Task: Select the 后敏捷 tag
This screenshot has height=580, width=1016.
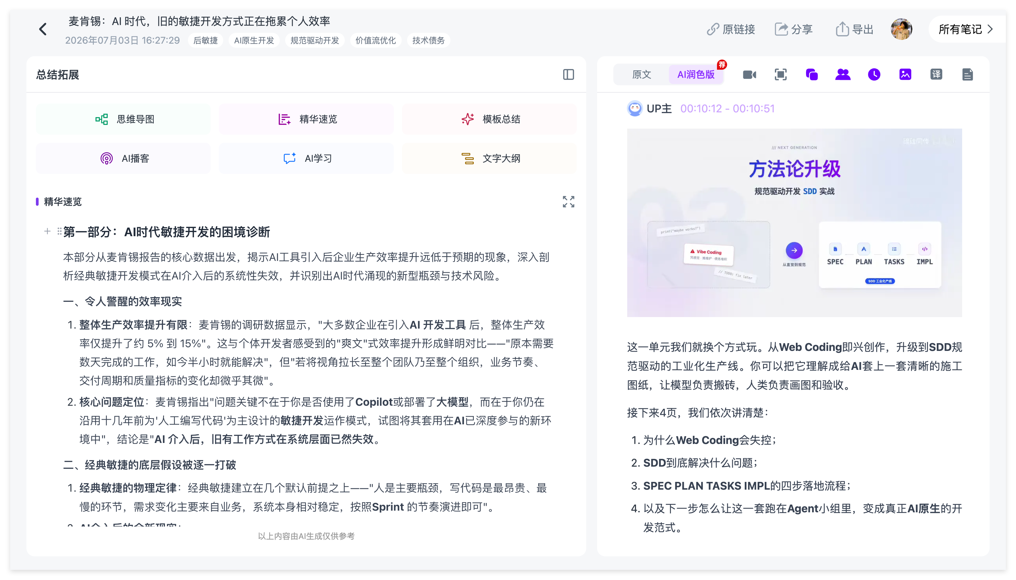Action: click(205, 40)
